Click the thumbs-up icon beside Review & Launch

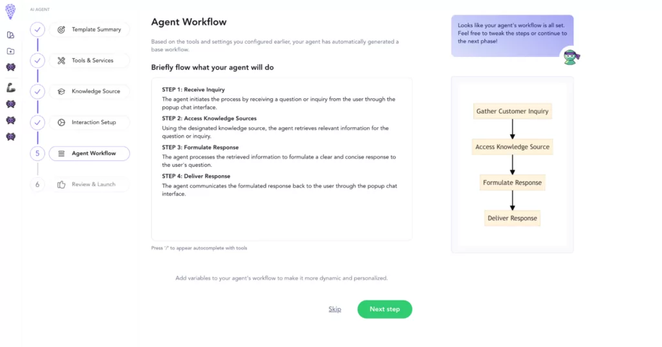pos(61,185)
